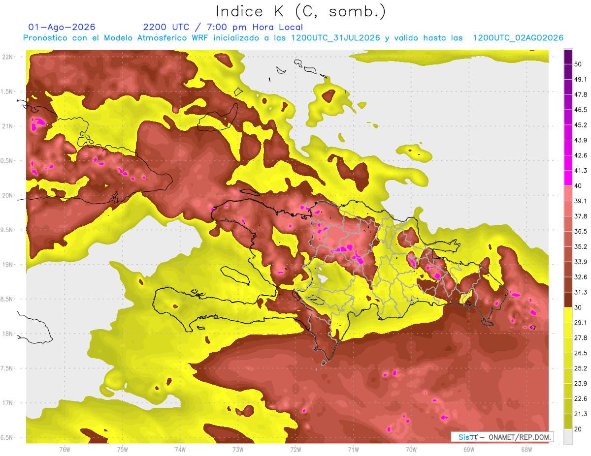
Task: Click the longitude label '74W'
Action: pyautogui.click(x=180, y=450)
